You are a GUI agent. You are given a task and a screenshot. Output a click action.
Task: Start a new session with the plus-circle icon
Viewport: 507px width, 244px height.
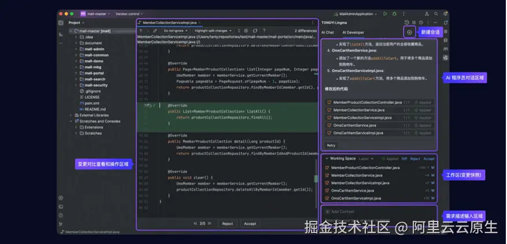(409, 32)
